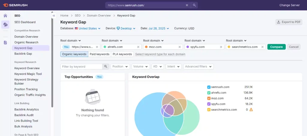Open the Database United States dropdown

coord(88,29)
